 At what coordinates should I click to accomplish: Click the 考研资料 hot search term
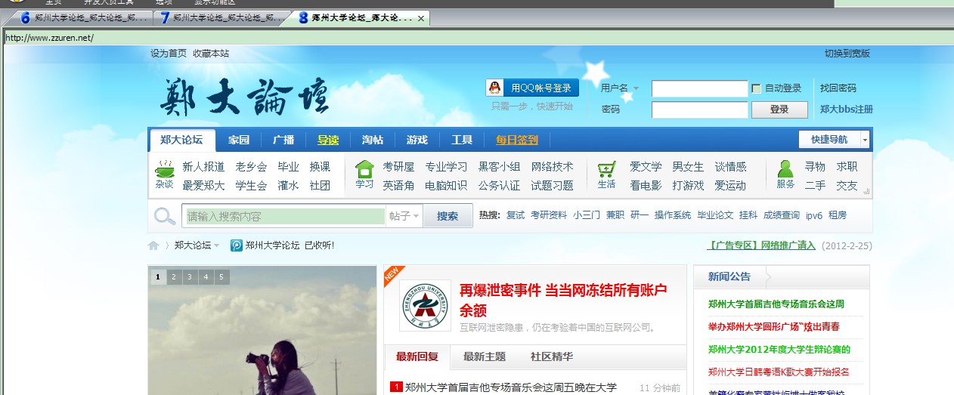pyautogui.click(x=549, y=215)
